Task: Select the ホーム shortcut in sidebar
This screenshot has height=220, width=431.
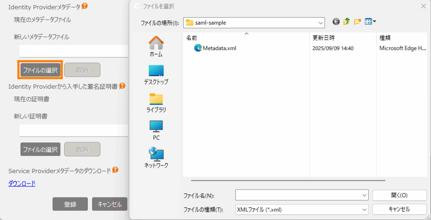Action: coord(156,46)
